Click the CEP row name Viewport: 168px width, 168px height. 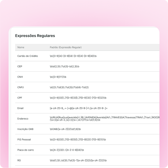tap(20, 66)
